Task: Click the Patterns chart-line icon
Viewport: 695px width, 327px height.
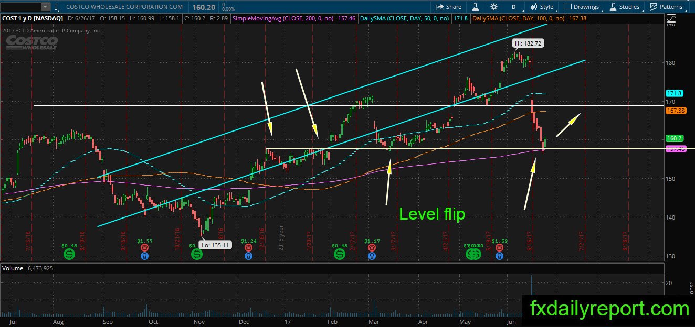Action: pyautogui.click(x=654, y=7)
